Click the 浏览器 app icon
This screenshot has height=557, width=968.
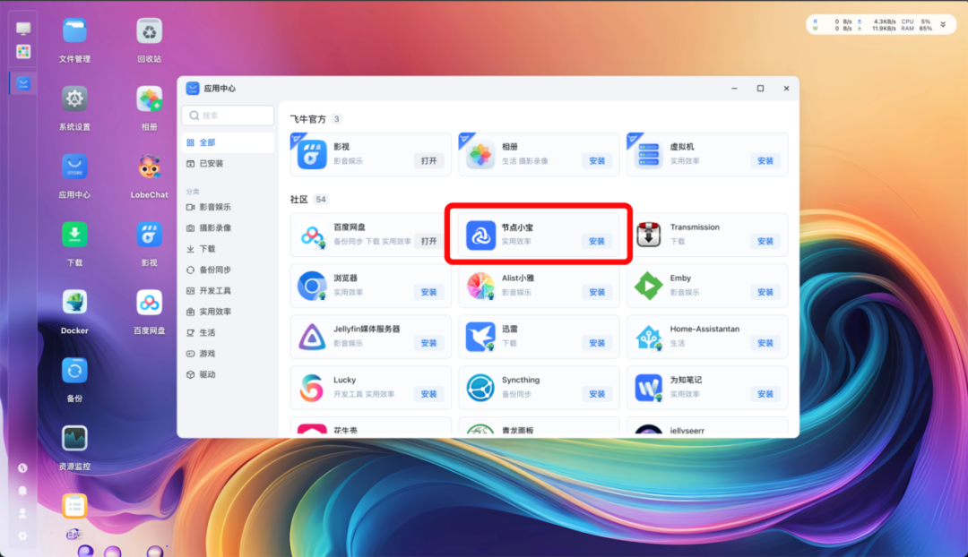pos(312,286)
